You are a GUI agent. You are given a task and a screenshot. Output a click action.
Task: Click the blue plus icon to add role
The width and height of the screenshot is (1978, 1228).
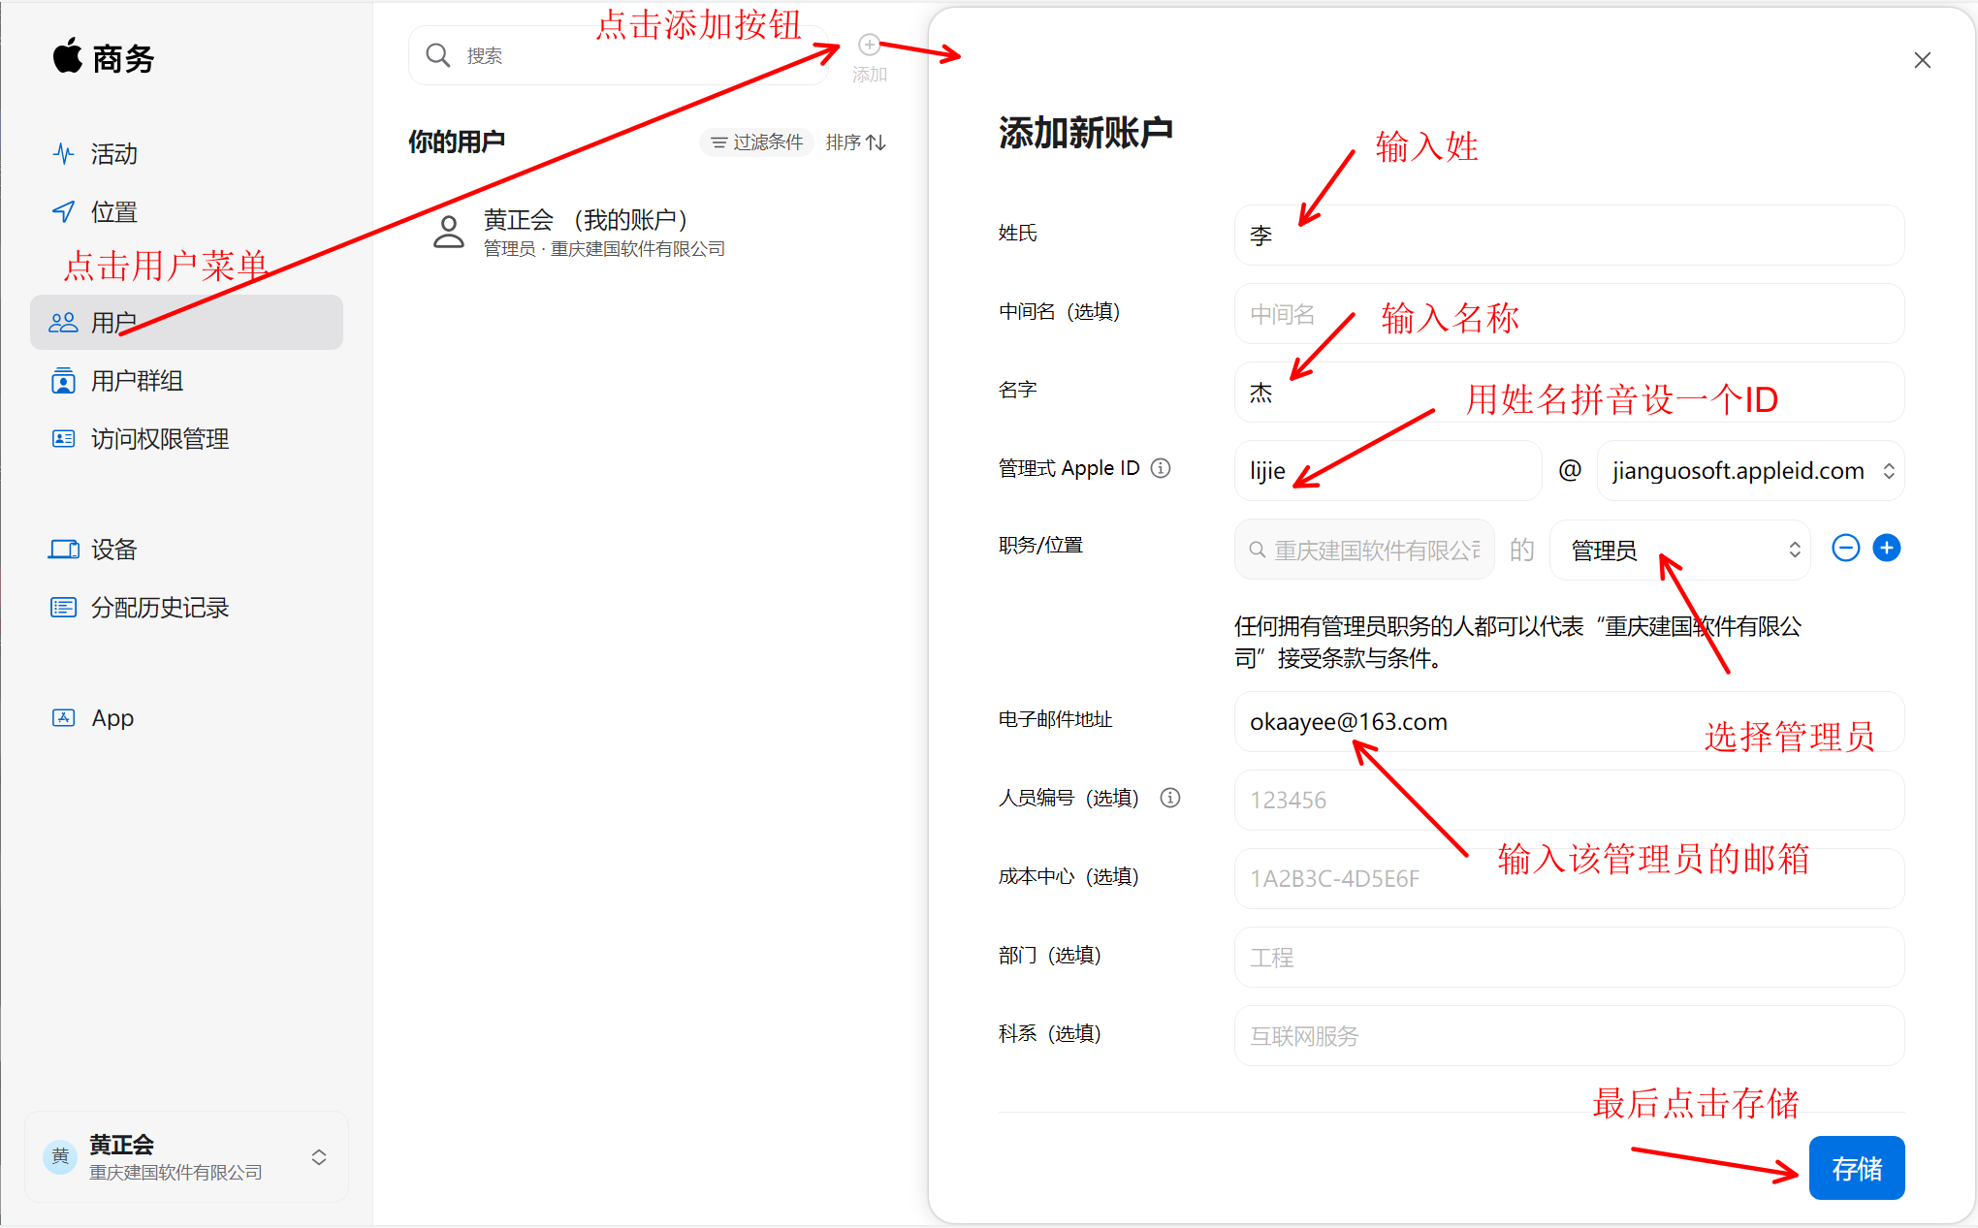[x=1887, y=548]
